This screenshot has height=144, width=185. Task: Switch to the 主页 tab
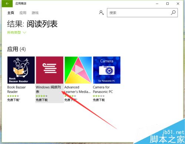pyautogui.click(x=11, y=13)
